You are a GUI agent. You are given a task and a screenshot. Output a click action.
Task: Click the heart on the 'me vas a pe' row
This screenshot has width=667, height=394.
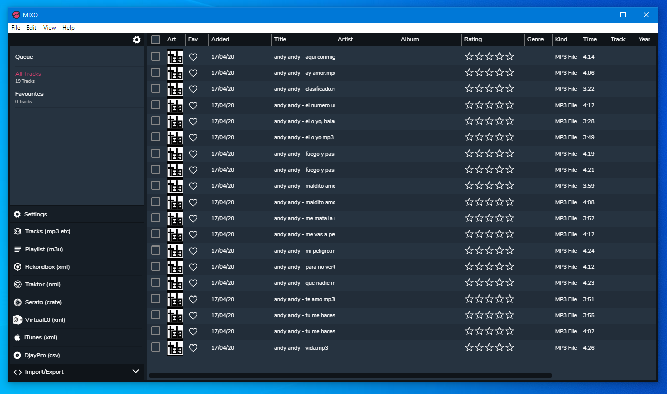pyautogui.click(x=193, y=234)
